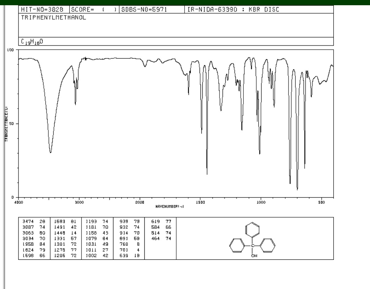Image resolution: width=370 pixels, height=289 pixels.
Task: Select the 4000 wavenumber axis tick
Action: point(19,202)
